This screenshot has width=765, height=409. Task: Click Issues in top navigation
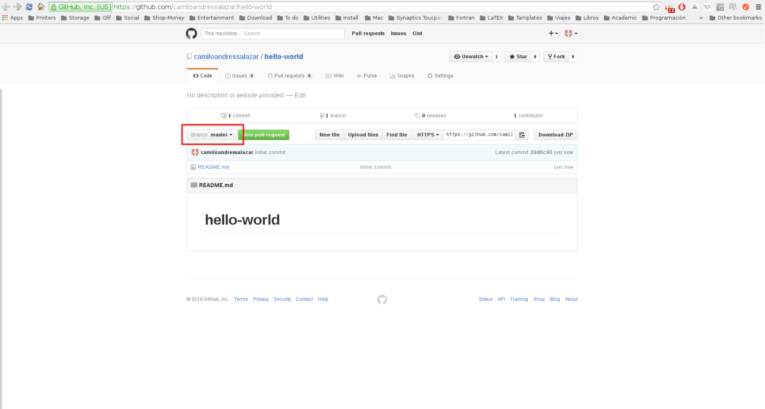click(399, 34)
